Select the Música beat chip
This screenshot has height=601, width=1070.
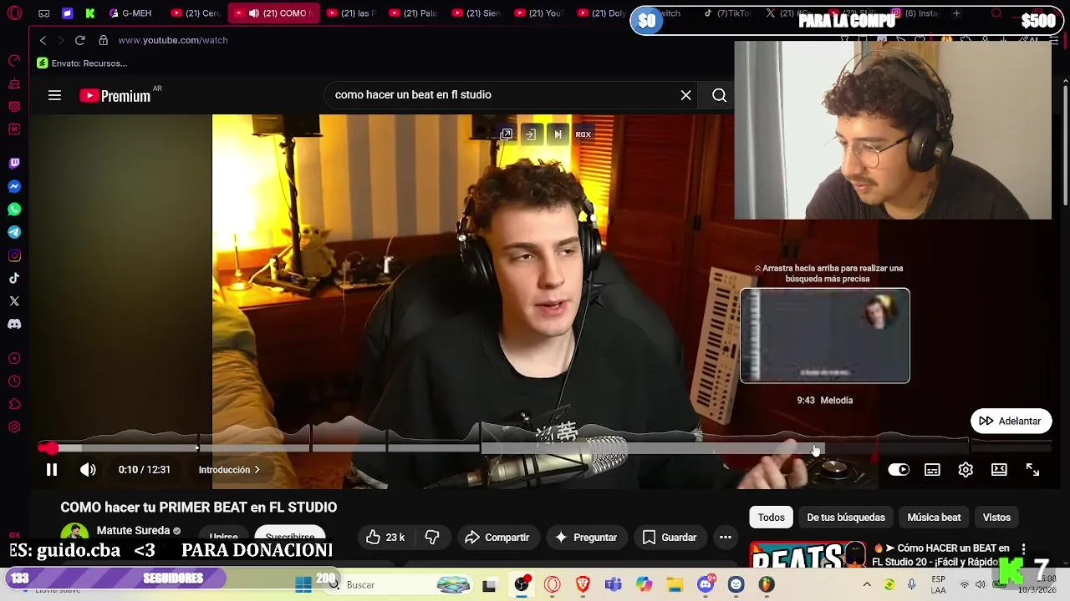point(934,518)
